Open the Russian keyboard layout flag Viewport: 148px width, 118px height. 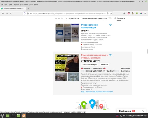[117, 116]
